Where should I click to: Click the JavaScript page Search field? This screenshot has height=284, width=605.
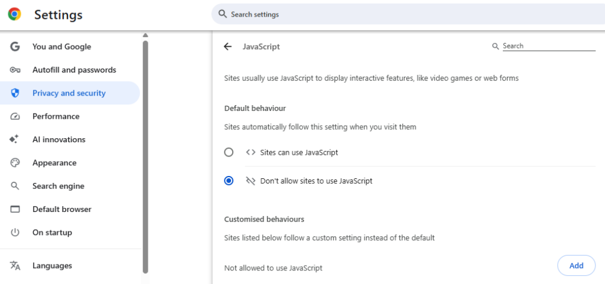coord(548,46)
